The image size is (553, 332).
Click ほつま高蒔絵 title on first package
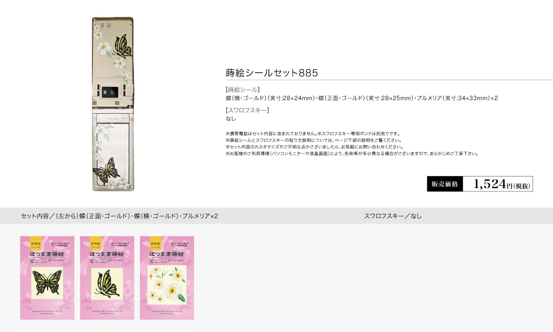[47, 254]
